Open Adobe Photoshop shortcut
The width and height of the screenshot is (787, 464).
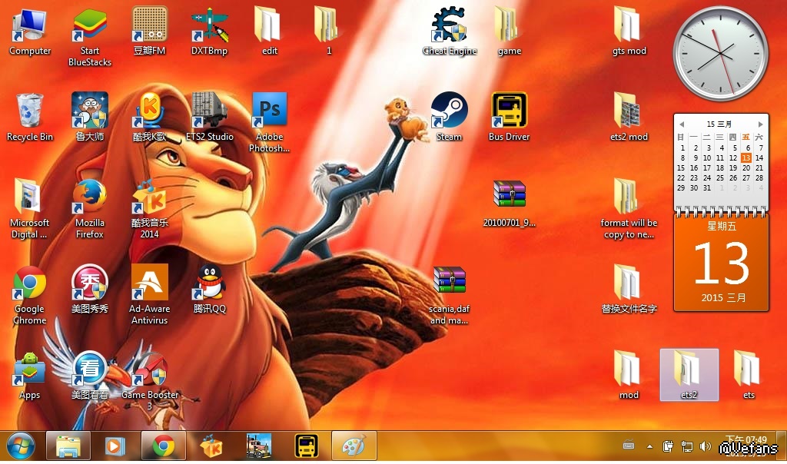[269, 123]
